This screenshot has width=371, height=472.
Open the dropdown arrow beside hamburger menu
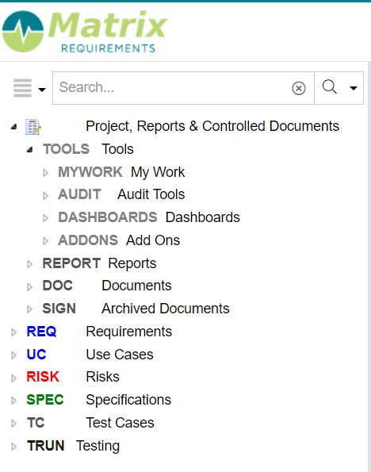tap(42, 90)
